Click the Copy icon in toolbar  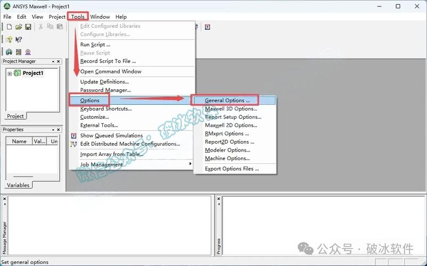pyautogui.click(x=50, y=27)
